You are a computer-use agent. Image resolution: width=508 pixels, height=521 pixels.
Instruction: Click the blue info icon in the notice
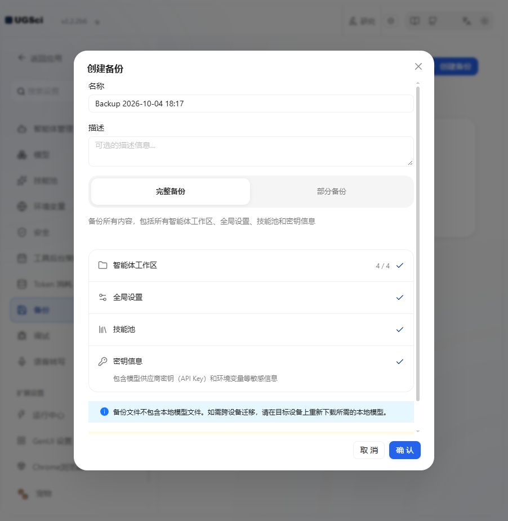coord(104,412)
